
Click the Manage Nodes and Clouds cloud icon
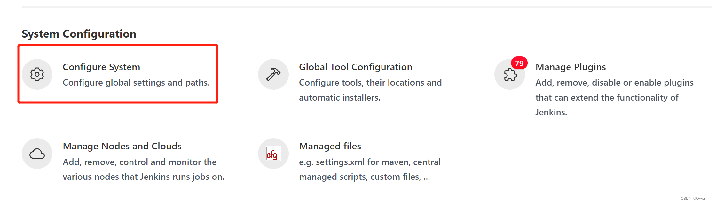37,154
